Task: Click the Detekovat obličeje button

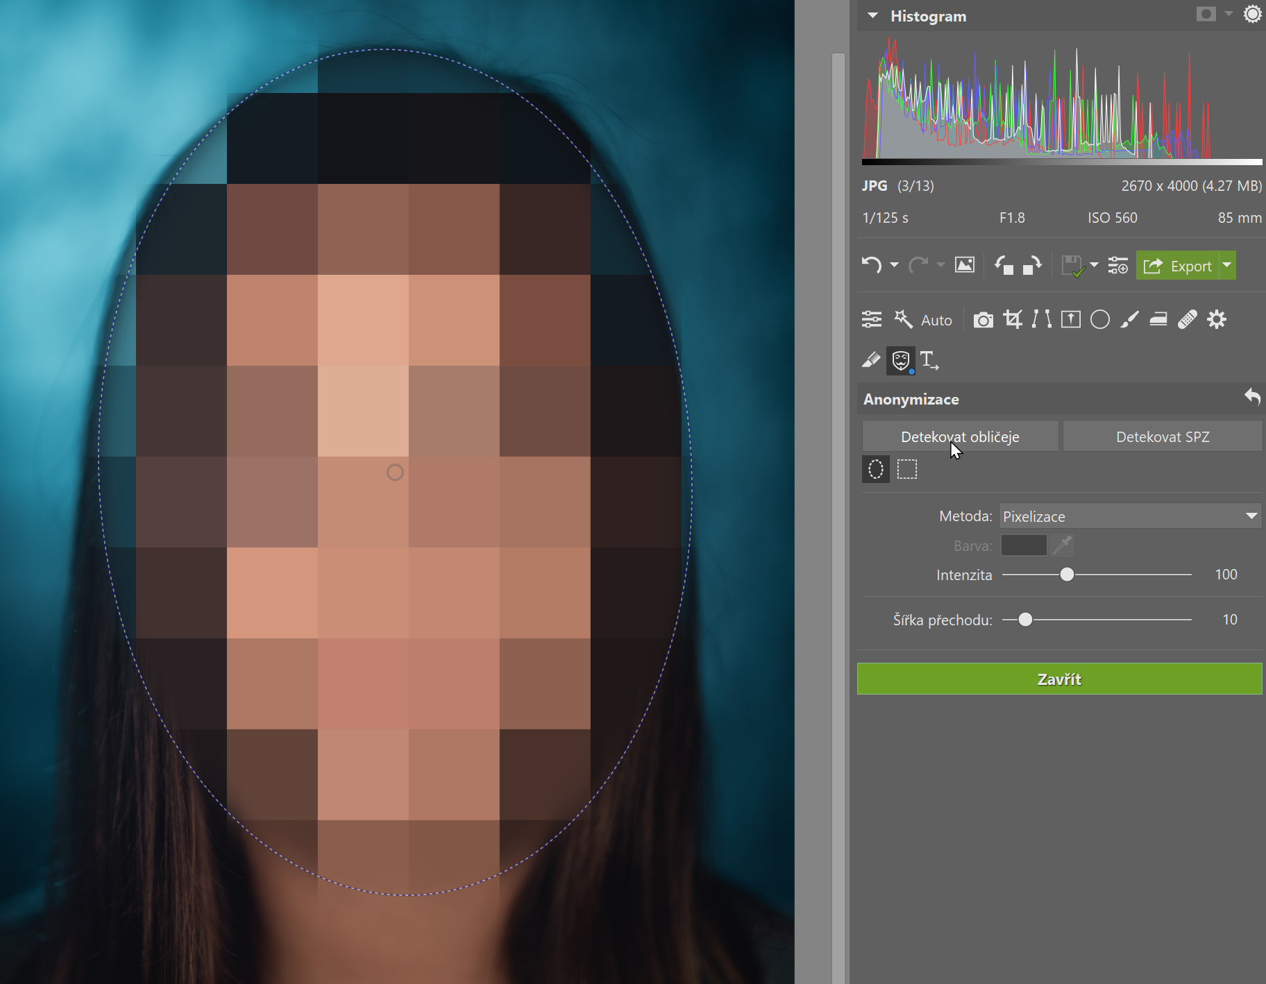Action: pos(960,436)
